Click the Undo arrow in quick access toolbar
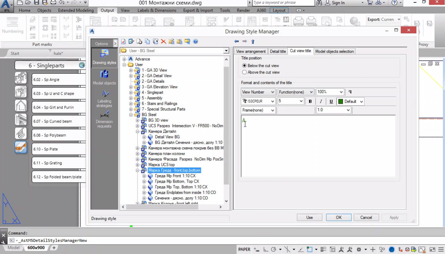This screenshot has width=445, height=254. pos(62,3)
